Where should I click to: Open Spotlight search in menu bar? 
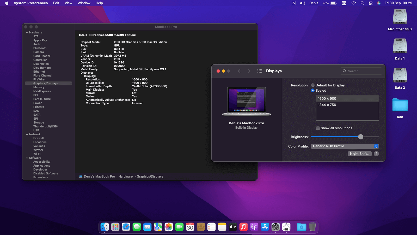click(x=362, y=3)
